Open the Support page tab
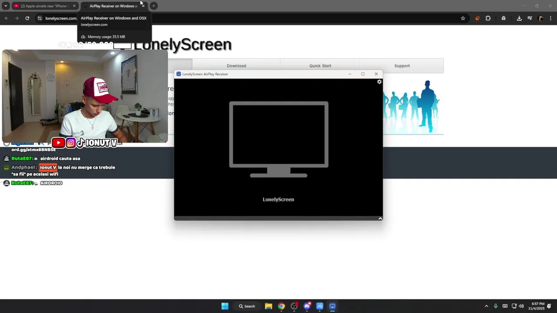Viewport: 557px width, 313px height. 402,66
